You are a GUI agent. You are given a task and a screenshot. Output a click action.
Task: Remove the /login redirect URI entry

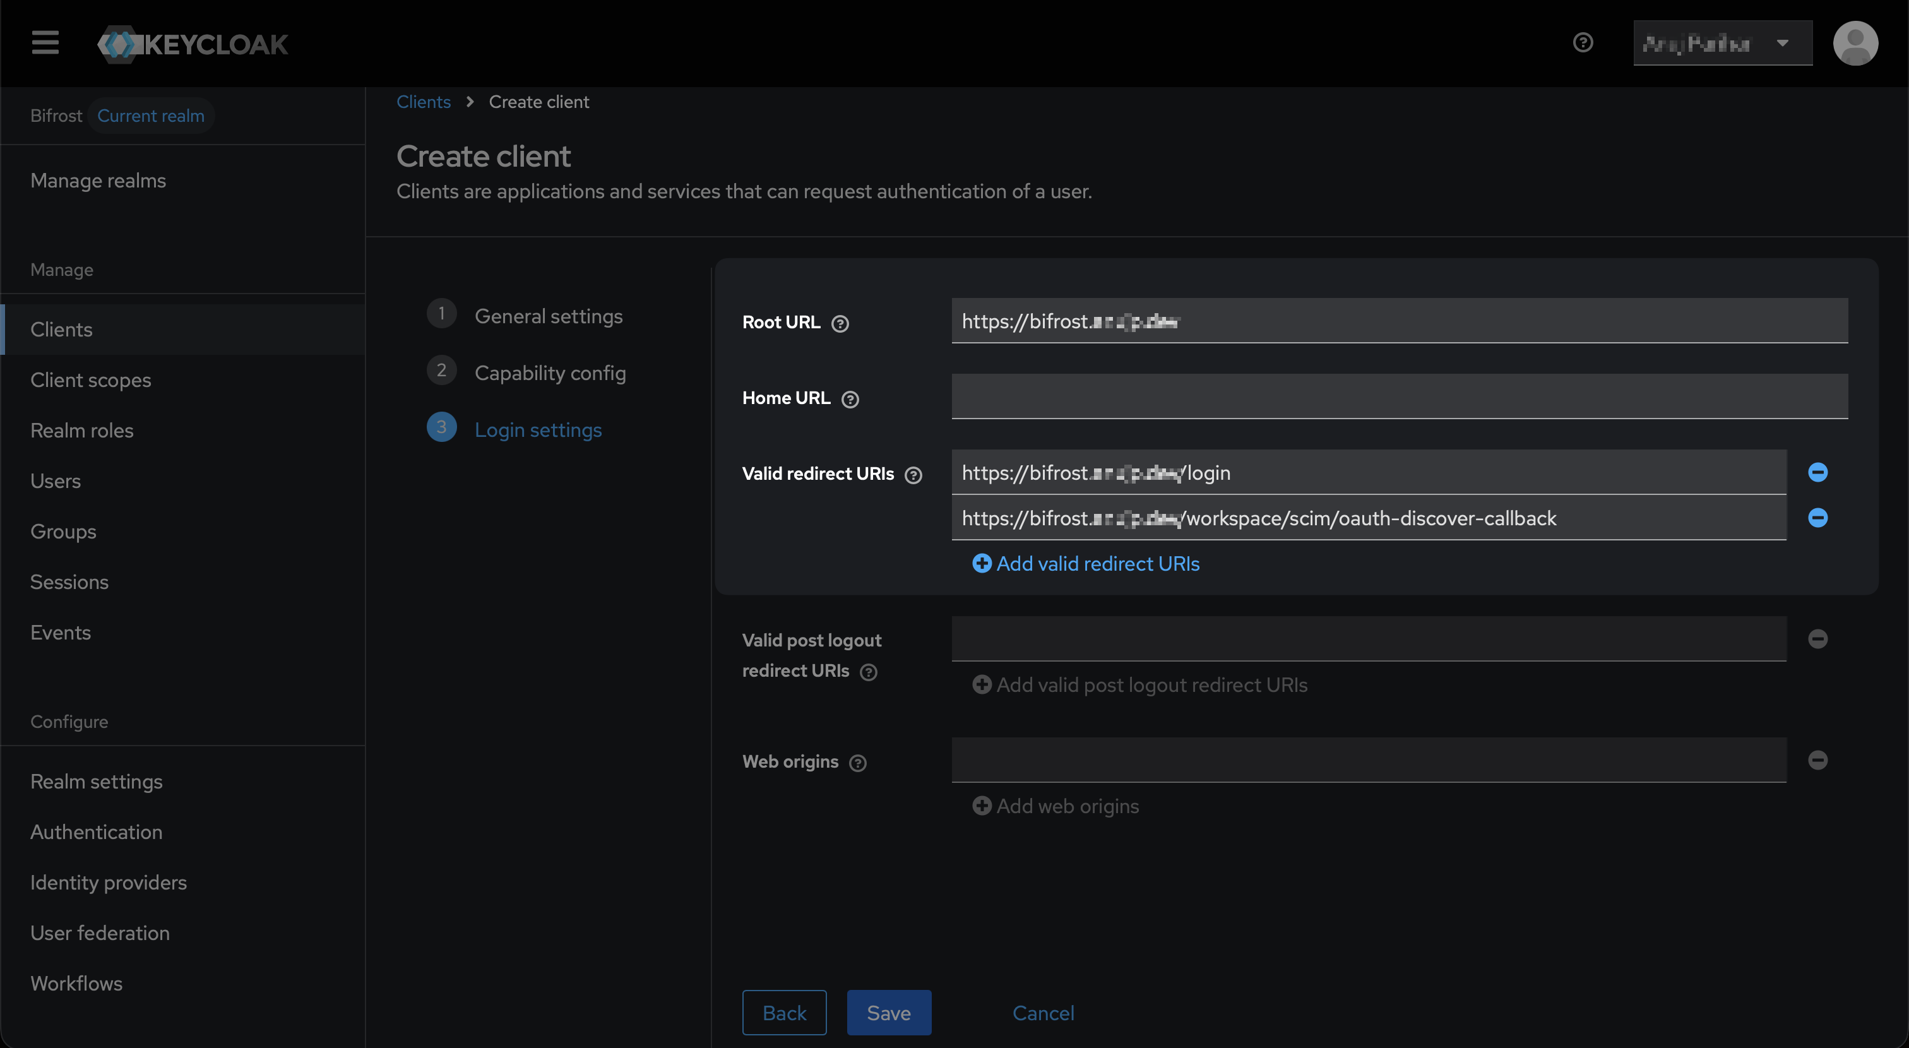(x=1818, y=472)
